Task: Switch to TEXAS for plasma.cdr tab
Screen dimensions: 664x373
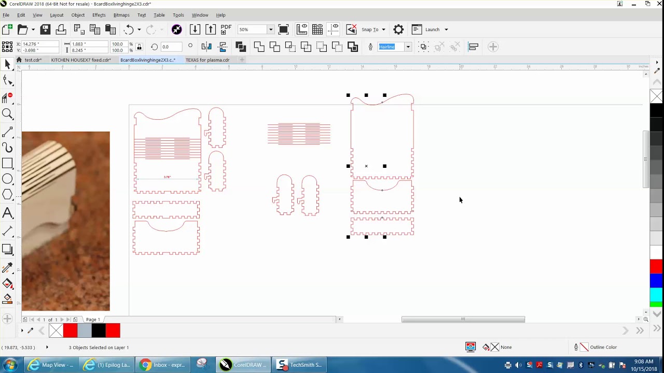Action: click(x=208, y=60)
